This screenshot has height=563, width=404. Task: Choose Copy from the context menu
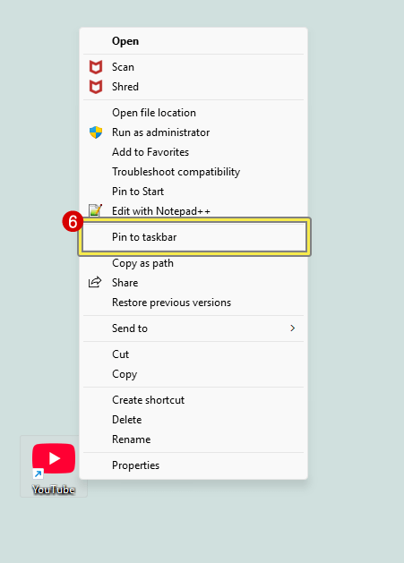193,374
